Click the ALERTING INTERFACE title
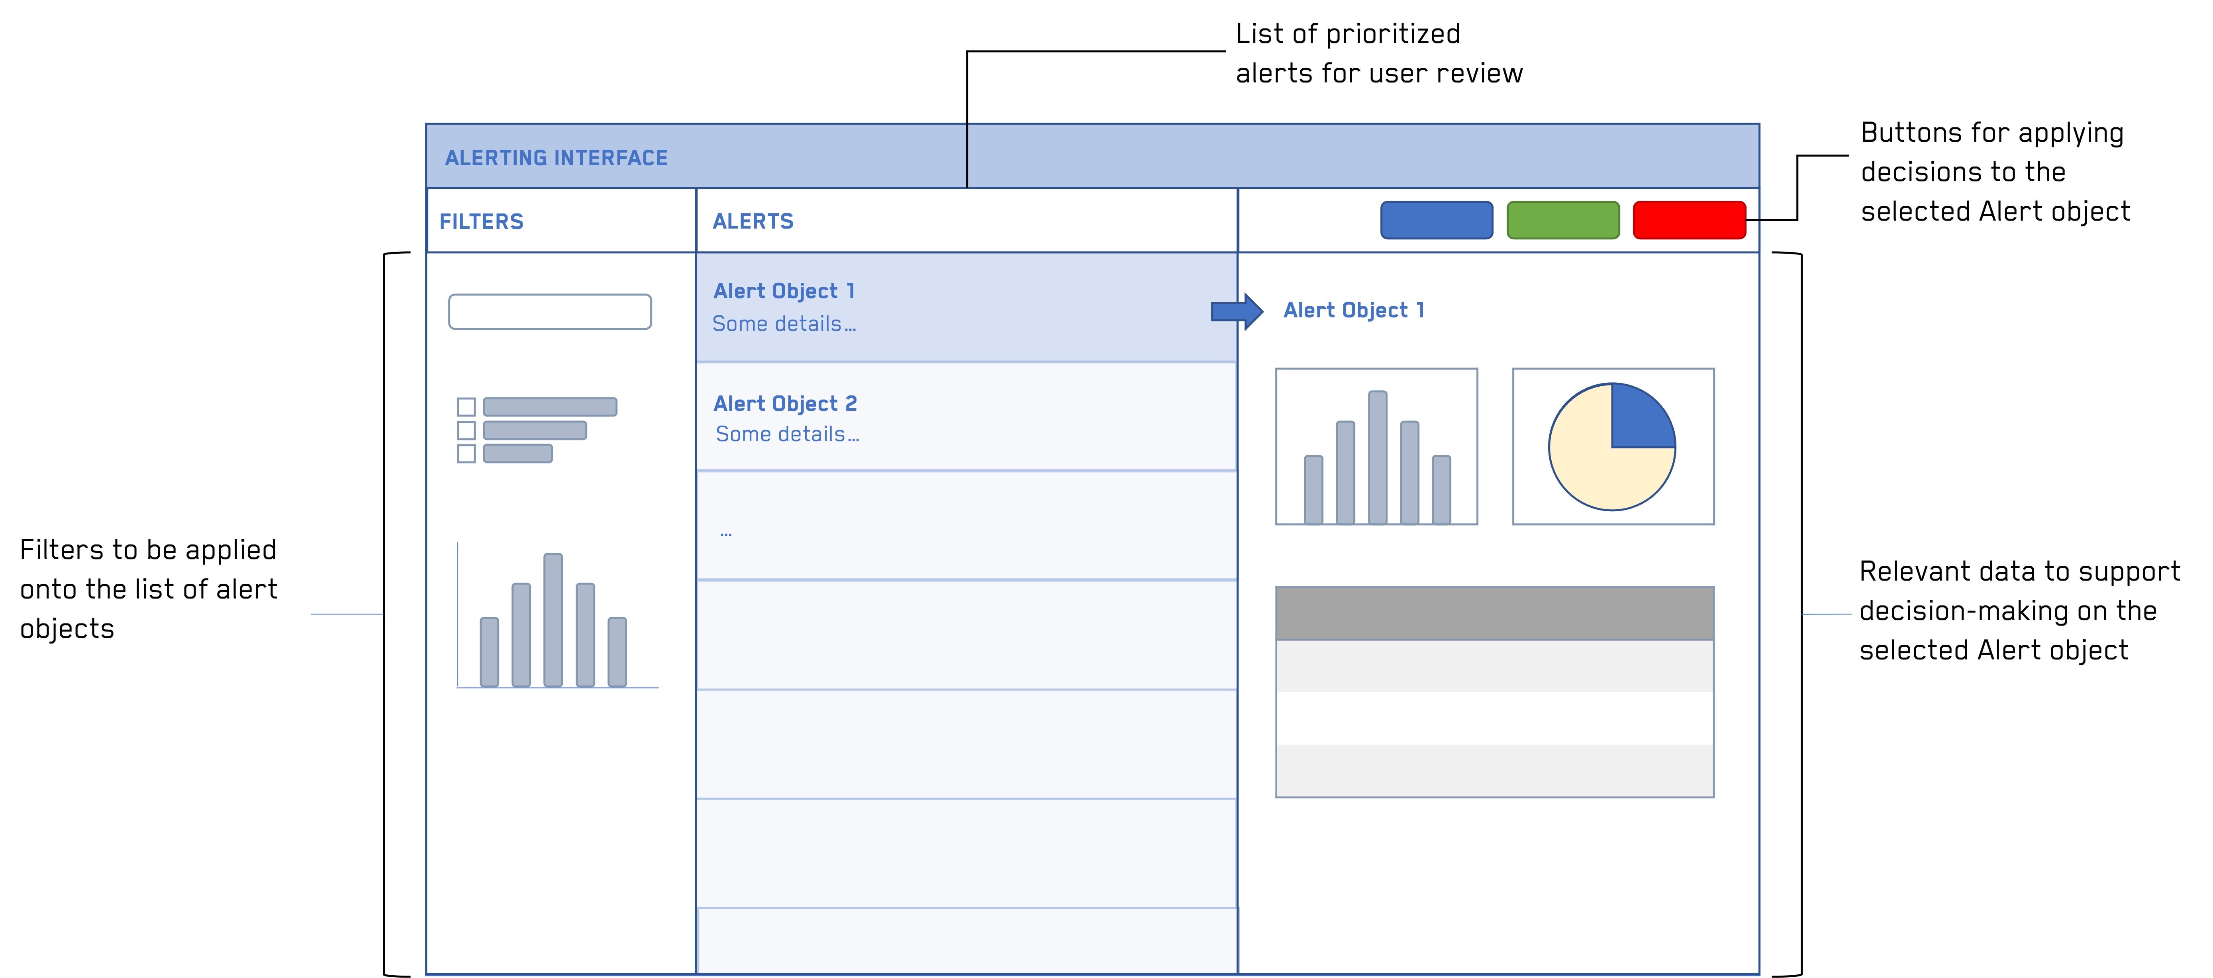This screenshot has width=2213, height=978. point(556,158)
